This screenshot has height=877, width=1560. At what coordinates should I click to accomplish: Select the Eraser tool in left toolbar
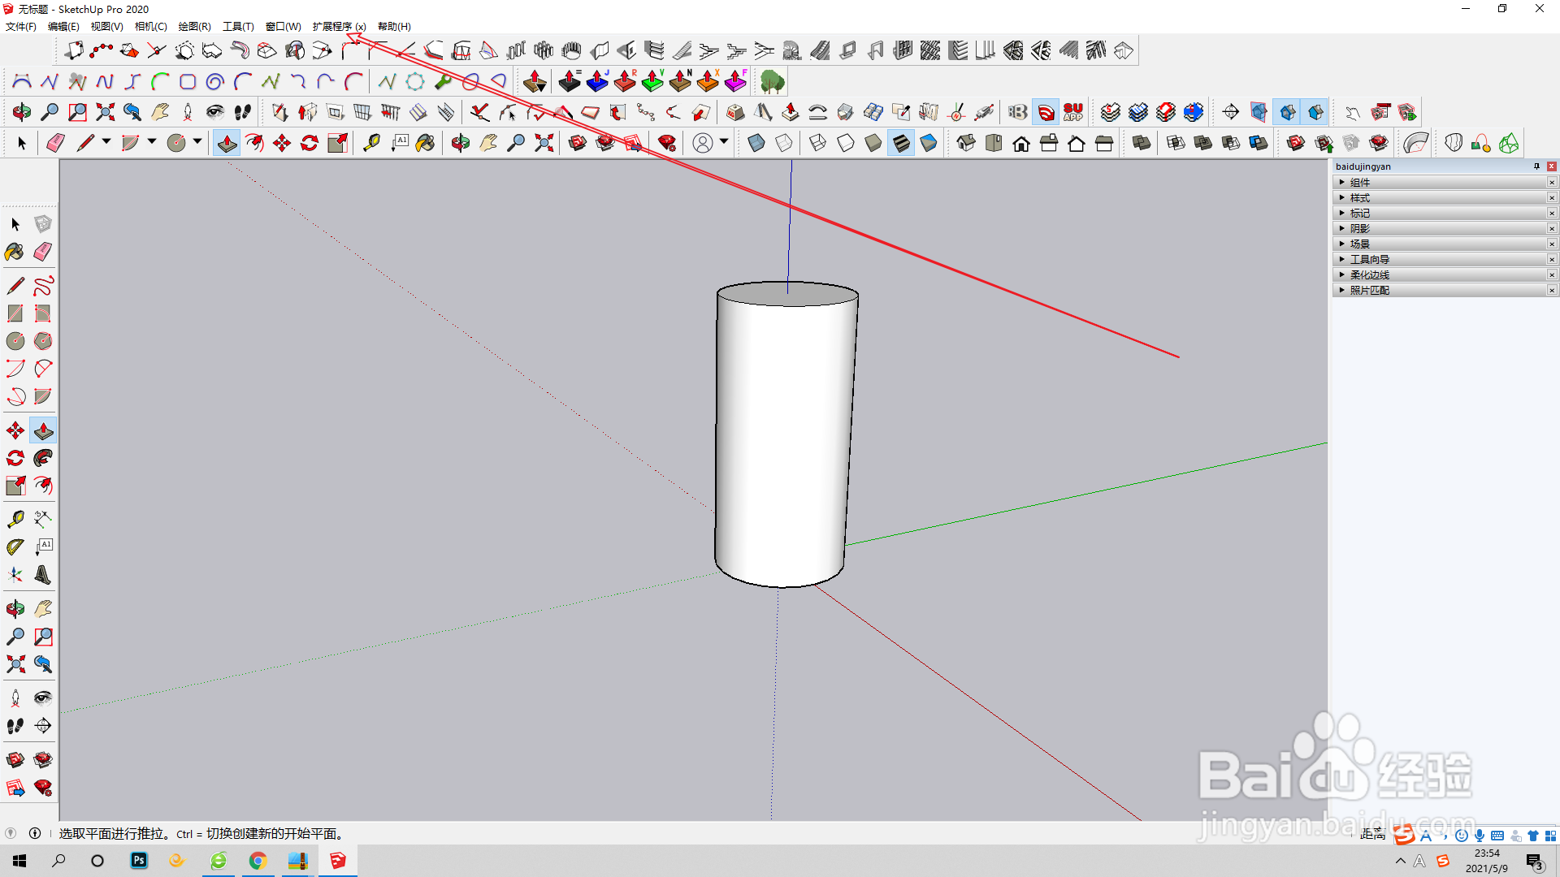click(43, 252)
